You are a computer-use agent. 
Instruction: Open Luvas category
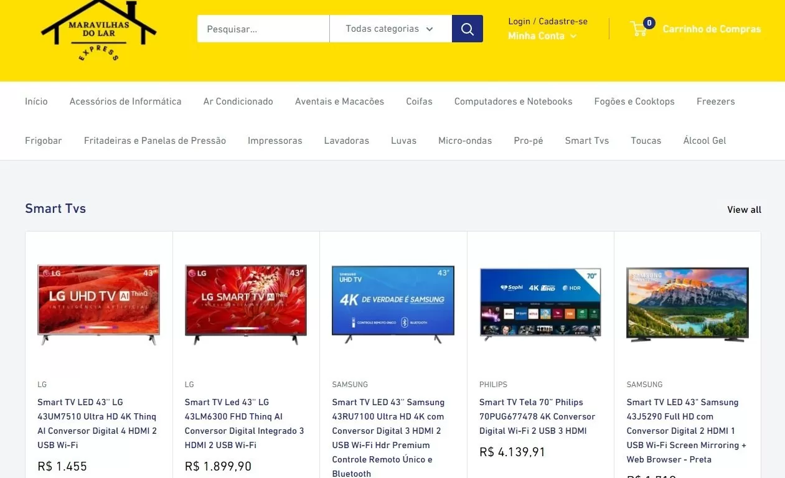click(403, 141)
